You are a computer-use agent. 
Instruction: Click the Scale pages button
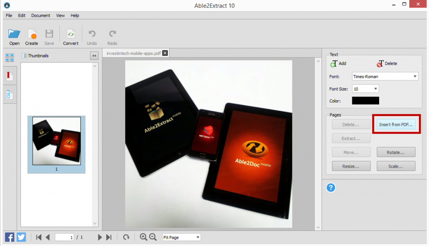[x=395, y=166]
